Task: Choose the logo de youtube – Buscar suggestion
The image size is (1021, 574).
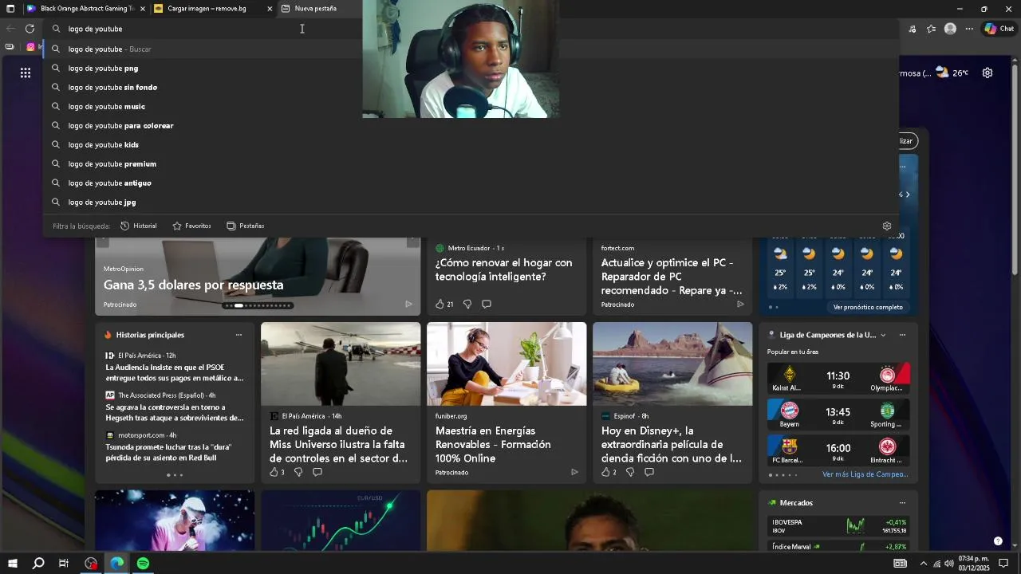Action: click(471, 49)
